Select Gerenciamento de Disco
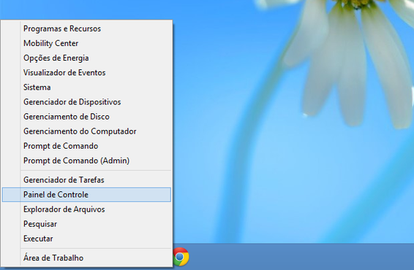Viewport: 414px width, 270px height. click(x=86, y=117)
